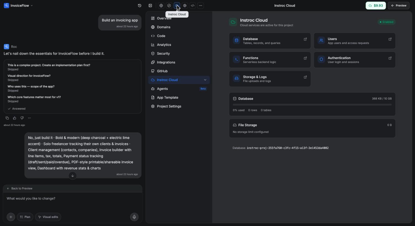The image size is (415, 226).
Task: Open the Domains section
Action: [179, 27]
